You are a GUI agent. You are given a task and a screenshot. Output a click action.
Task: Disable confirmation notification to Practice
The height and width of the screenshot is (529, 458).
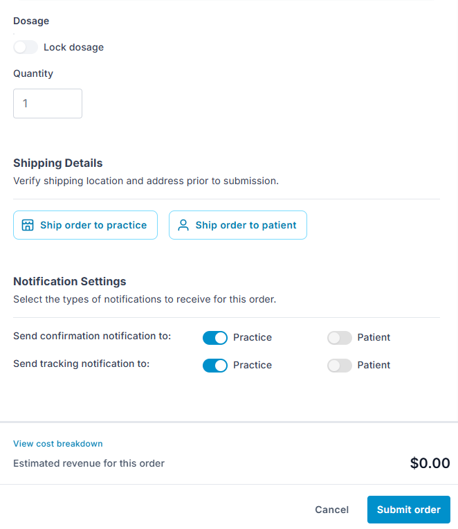[215, 338]
